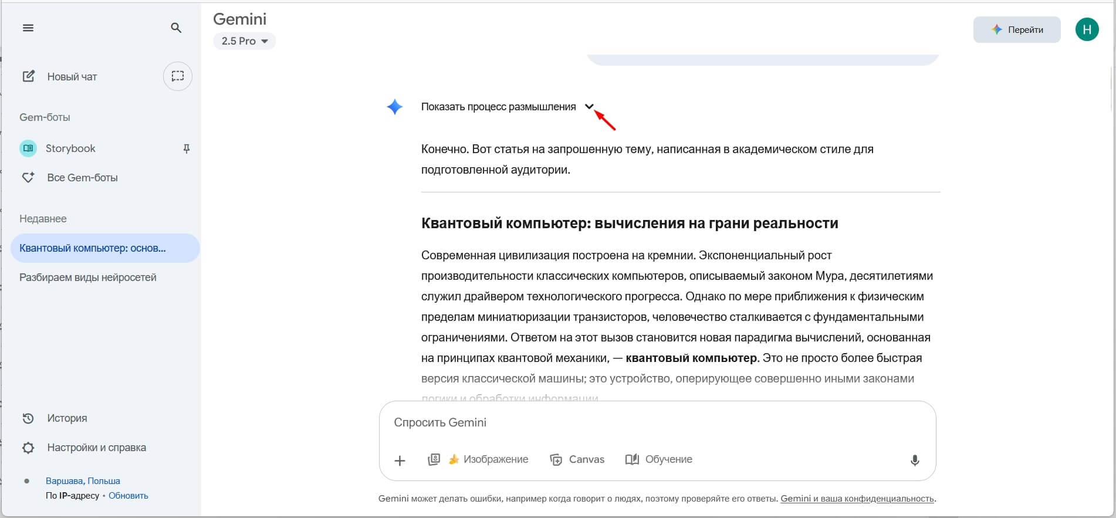Pin toggle next to Storybook
This screenshot has width=1116, height=518.
click(x=187, y=148)
